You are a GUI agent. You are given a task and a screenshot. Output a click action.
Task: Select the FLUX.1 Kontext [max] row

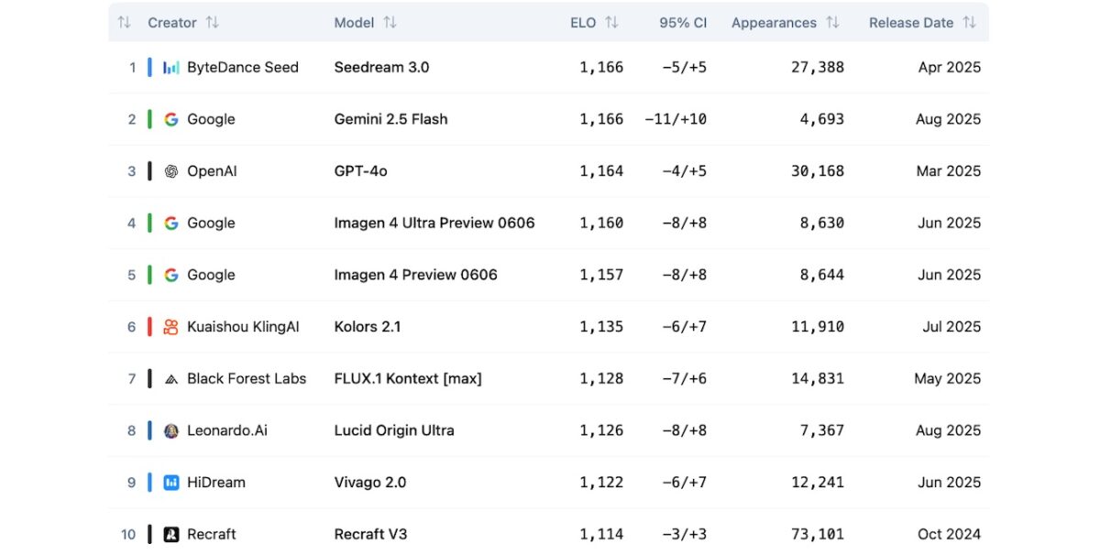(x=407, y=378)
